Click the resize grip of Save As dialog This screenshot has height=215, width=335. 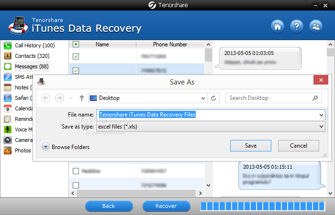324,155
